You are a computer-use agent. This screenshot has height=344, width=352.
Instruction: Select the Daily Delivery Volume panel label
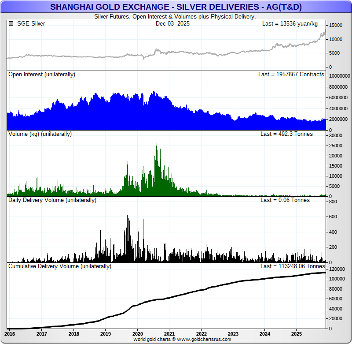point(52,200)
